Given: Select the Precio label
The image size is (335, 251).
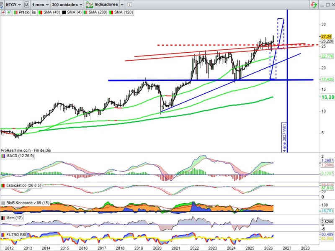Looking at the screenshot, I should 24,13.
